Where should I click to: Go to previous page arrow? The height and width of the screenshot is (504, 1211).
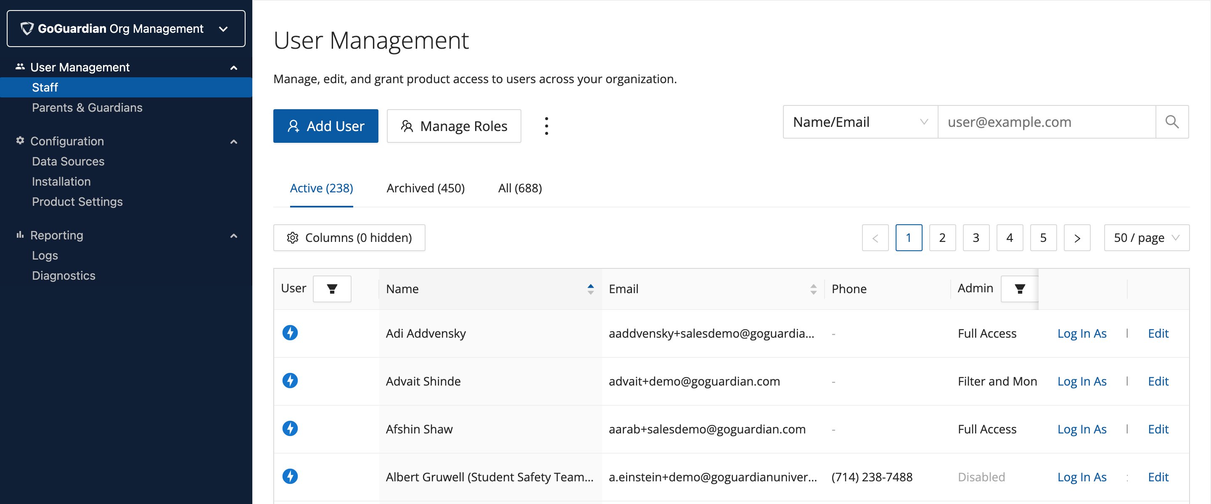point(875,238)
